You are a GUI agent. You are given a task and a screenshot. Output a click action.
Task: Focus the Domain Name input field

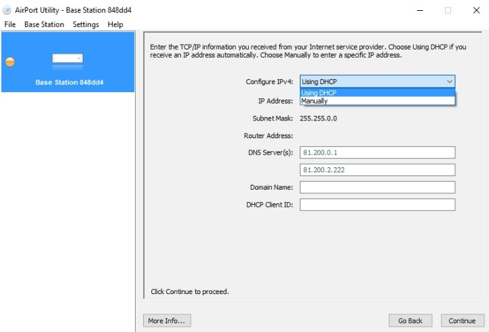(x=377, y=188)
